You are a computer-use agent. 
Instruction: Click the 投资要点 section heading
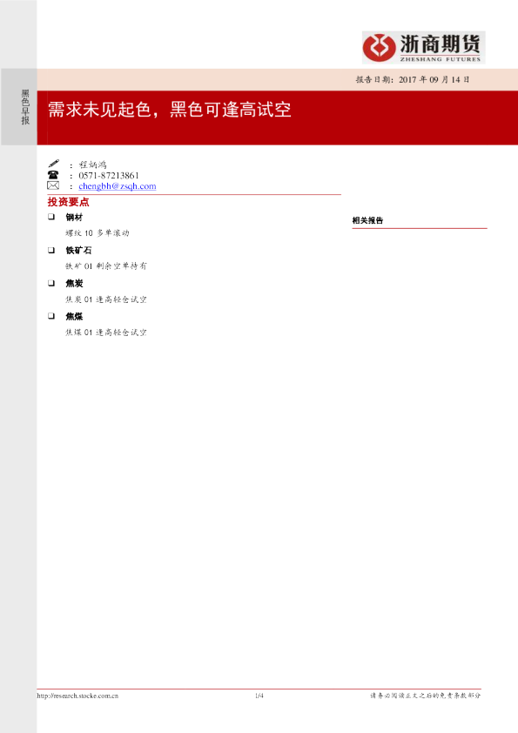tap(68, 202)
